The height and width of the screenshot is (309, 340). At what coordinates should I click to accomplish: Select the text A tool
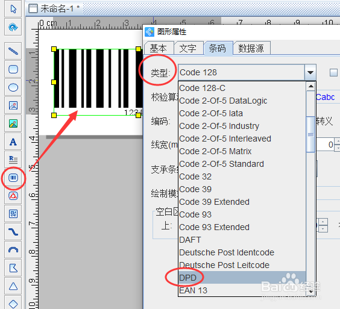coord(13,142)
